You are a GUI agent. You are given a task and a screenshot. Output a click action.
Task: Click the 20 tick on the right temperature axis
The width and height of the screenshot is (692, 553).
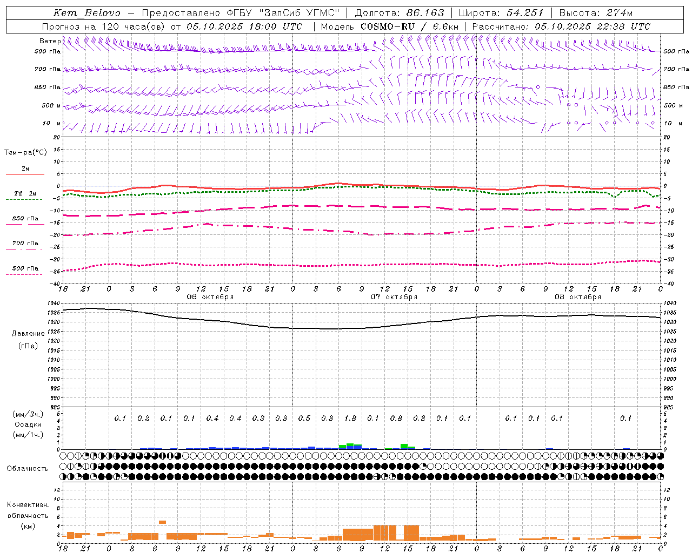pyautogui.click(x=667, y=137)
